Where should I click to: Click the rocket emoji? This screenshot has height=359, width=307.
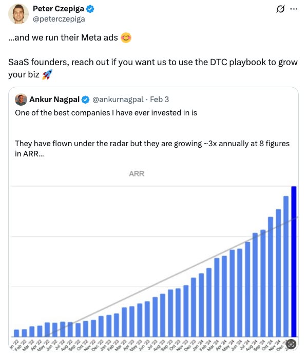coord(47,74)
